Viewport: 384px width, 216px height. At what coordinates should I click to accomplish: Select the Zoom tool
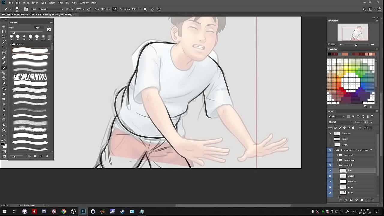coord(4,130)
